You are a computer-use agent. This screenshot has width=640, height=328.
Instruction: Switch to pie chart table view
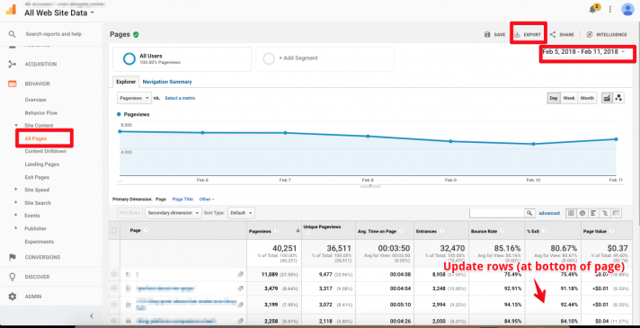582,213
